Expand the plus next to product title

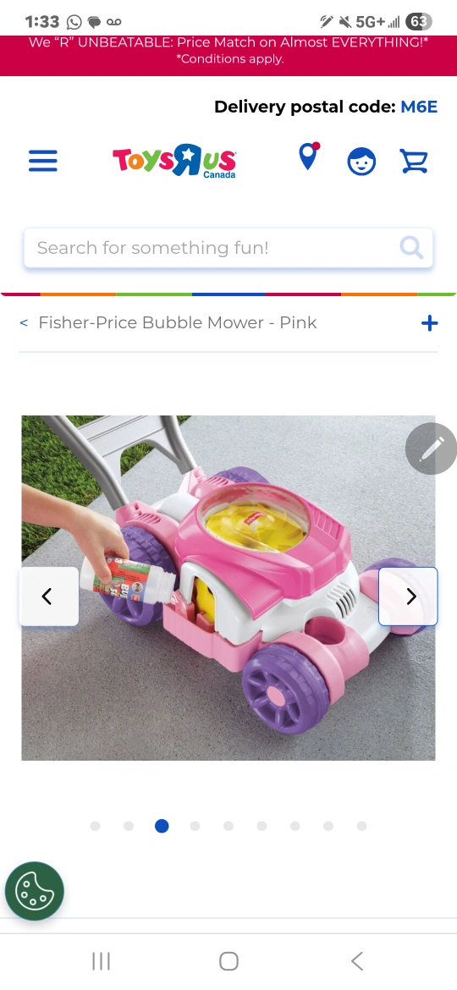tap(429, 323)
